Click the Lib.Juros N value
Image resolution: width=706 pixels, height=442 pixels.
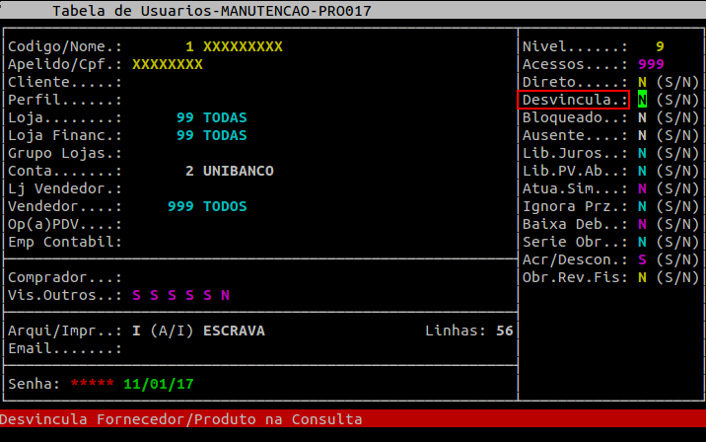point(643,153)
